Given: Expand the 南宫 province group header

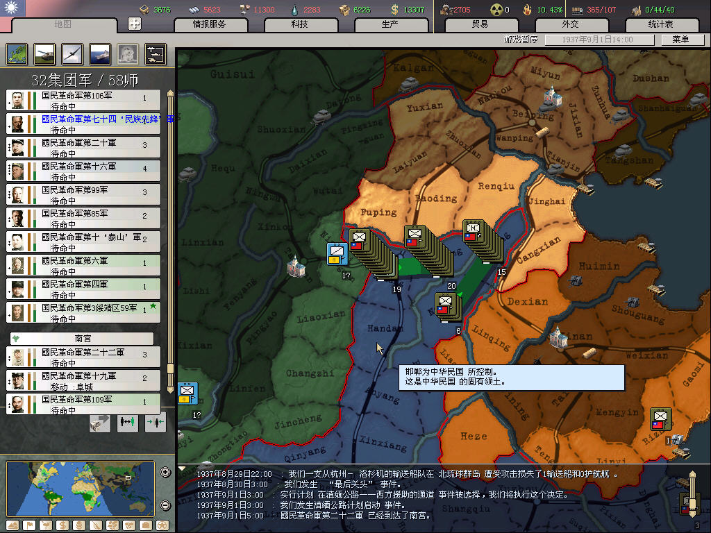Looking at the screenshot, I should point(83,339).
